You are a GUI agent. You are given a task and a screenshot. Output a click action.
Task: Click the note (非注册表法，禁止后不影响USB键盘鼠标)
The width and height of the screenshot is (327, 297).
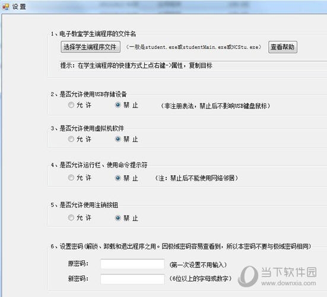coord(215,106)
